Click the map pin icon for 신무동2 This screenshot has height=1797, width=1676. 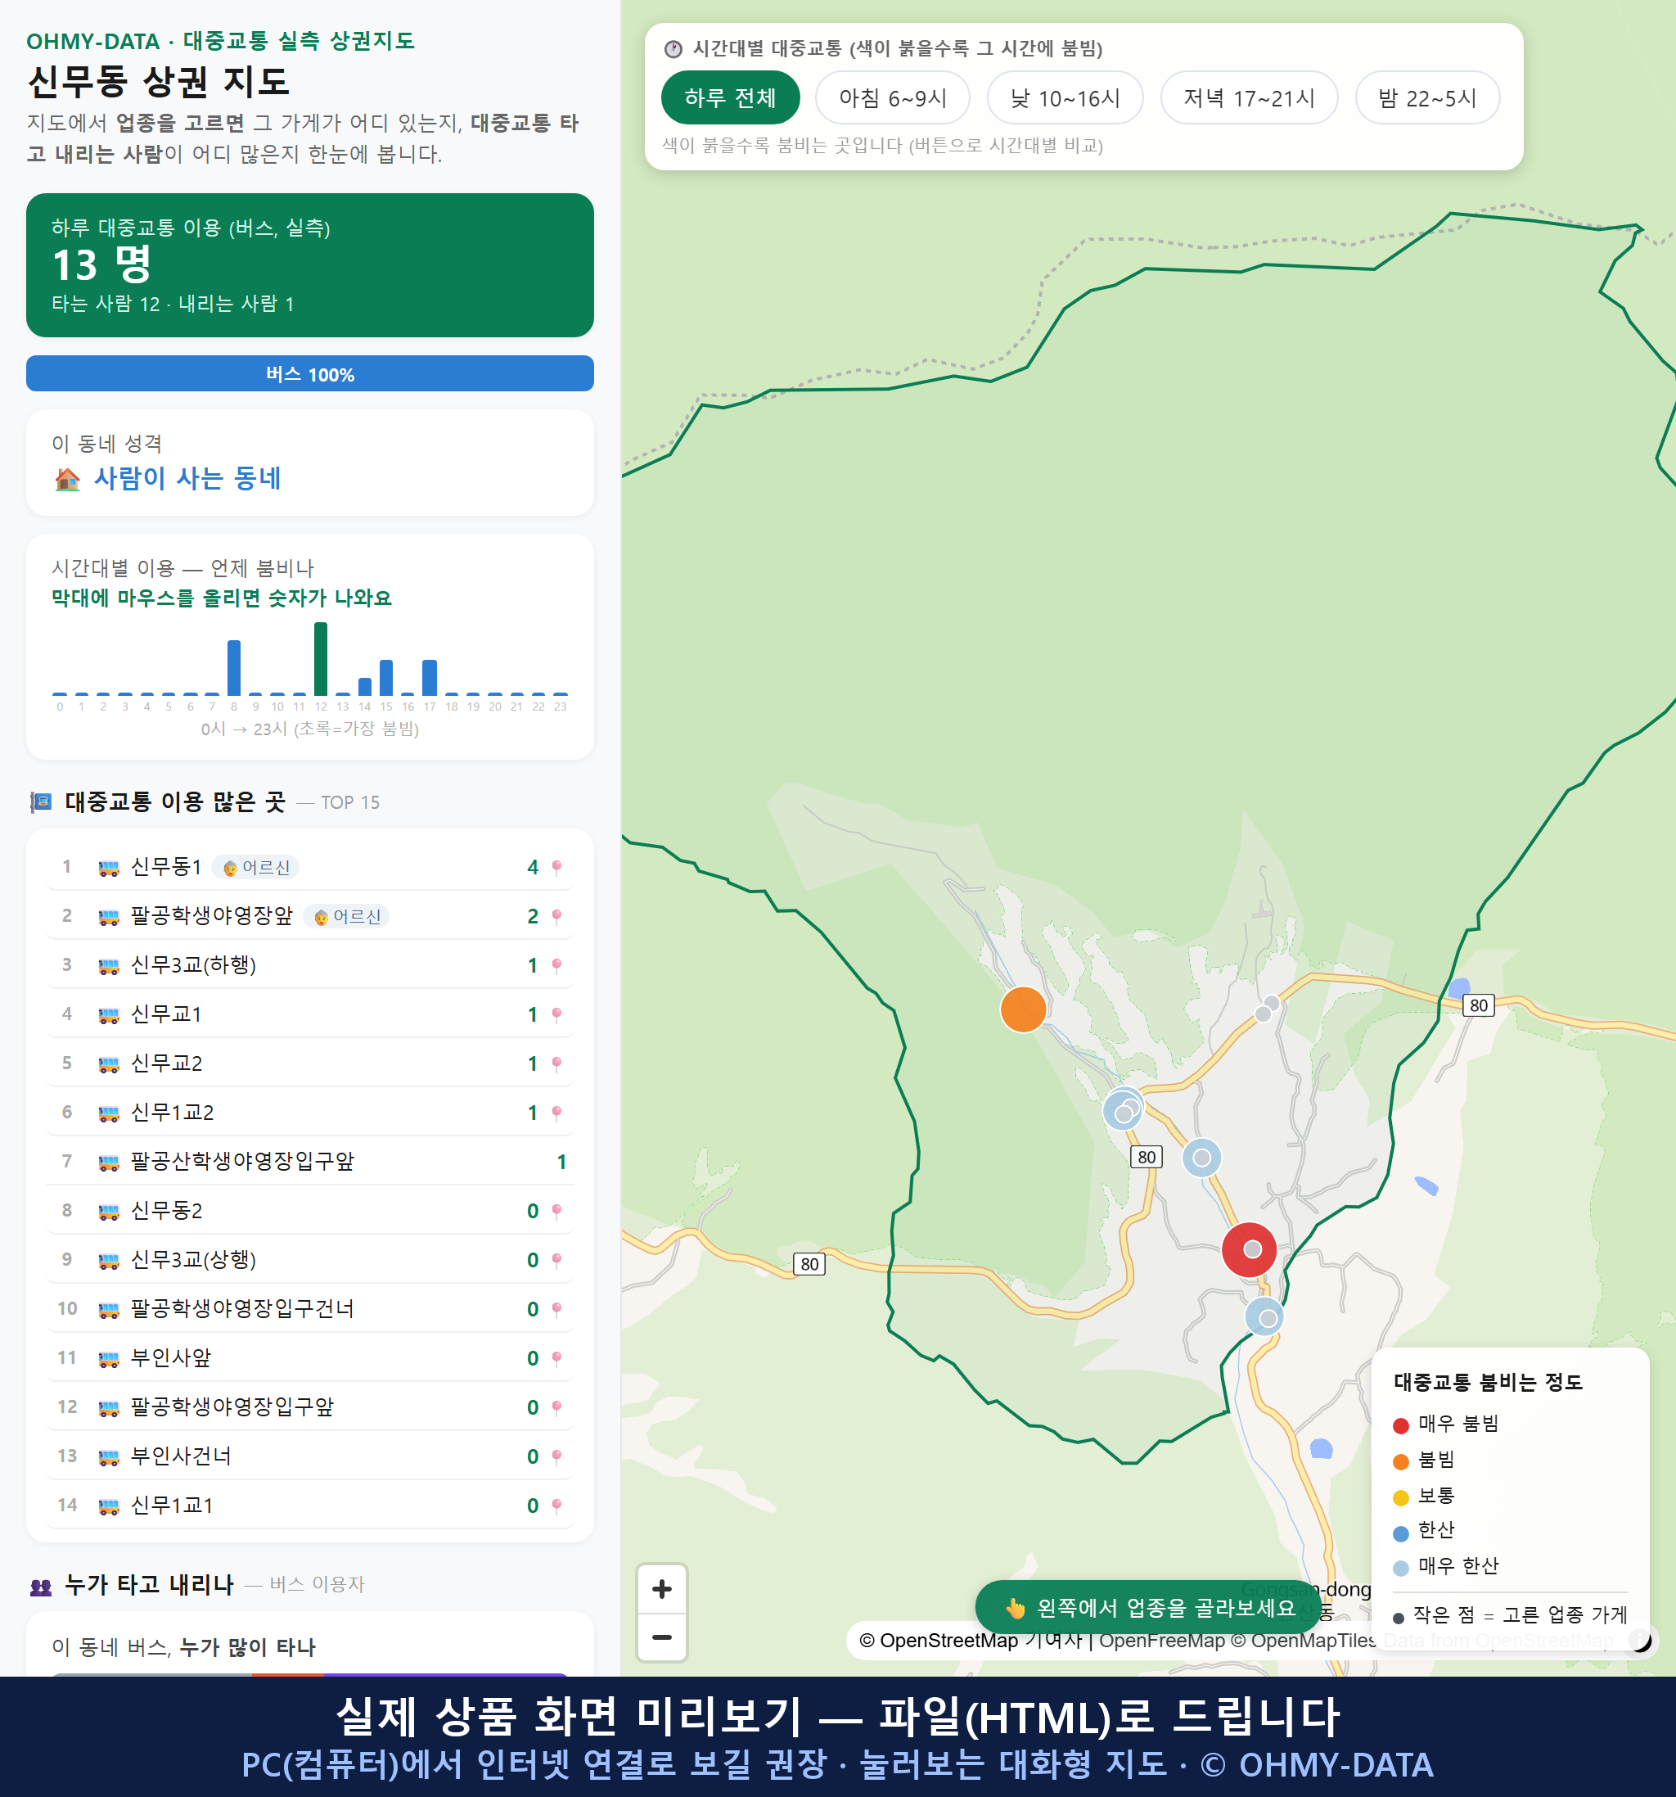tap(556, 1212)
